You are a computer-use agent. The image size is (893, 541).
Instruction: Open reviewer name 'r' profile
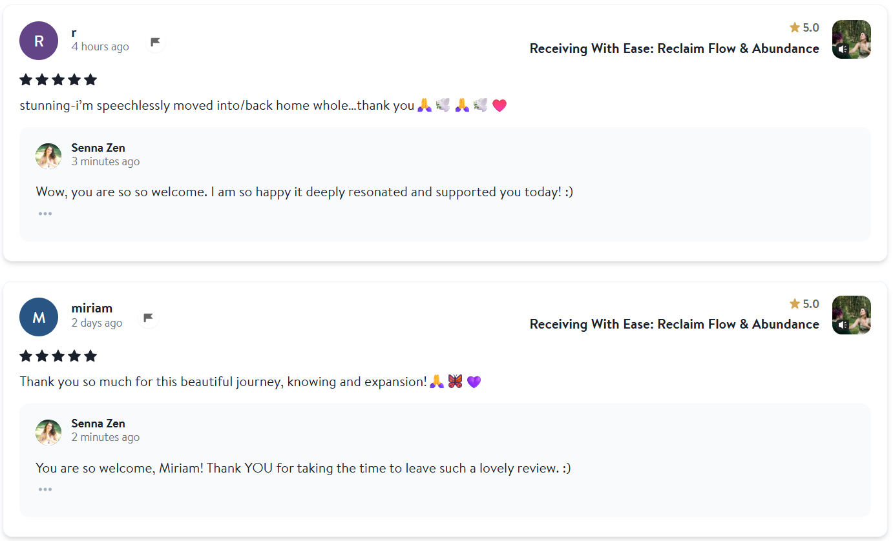[74, 32]
